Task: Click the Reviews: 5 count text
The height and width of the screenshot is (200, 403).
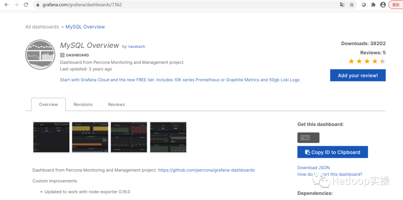Action: click(373, 53)
